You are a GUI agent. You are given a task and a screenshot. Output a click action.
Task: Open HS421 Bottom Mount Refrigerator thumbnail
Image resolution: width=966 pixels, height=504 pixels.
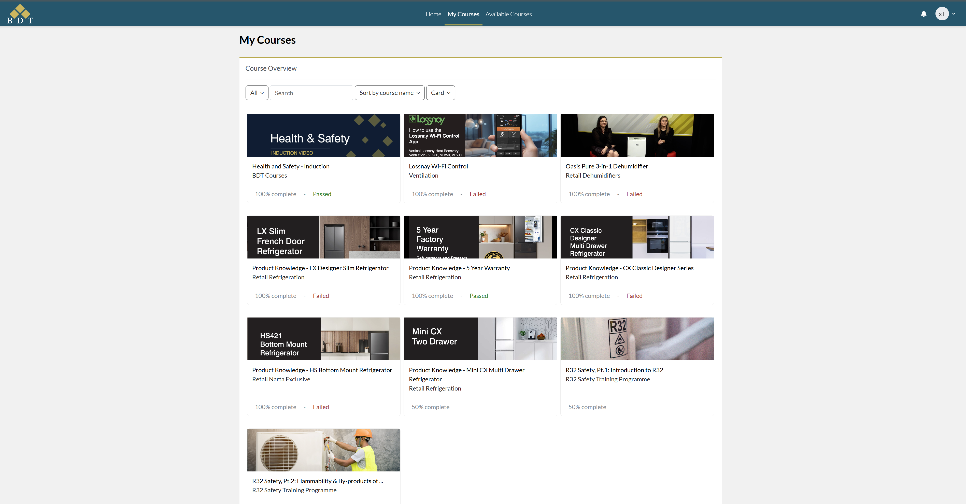(324, 339)
